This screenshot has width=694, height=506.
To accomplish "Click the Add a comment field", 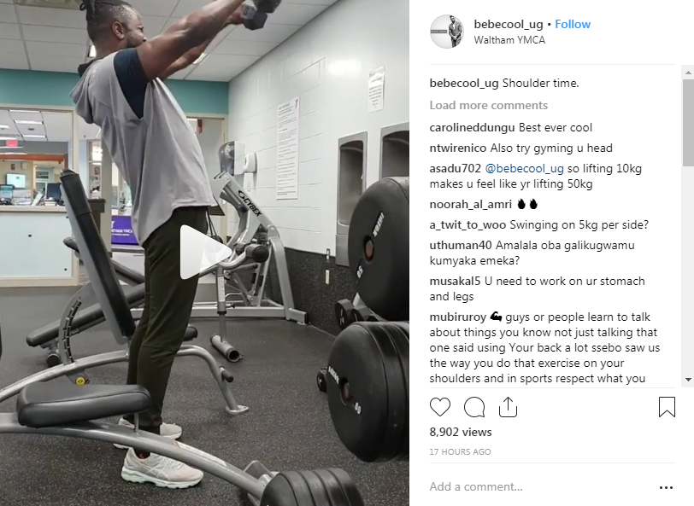I will 540,486.
